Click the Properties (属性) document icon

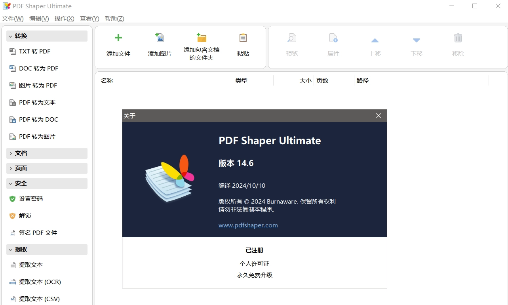pos(333,38)
